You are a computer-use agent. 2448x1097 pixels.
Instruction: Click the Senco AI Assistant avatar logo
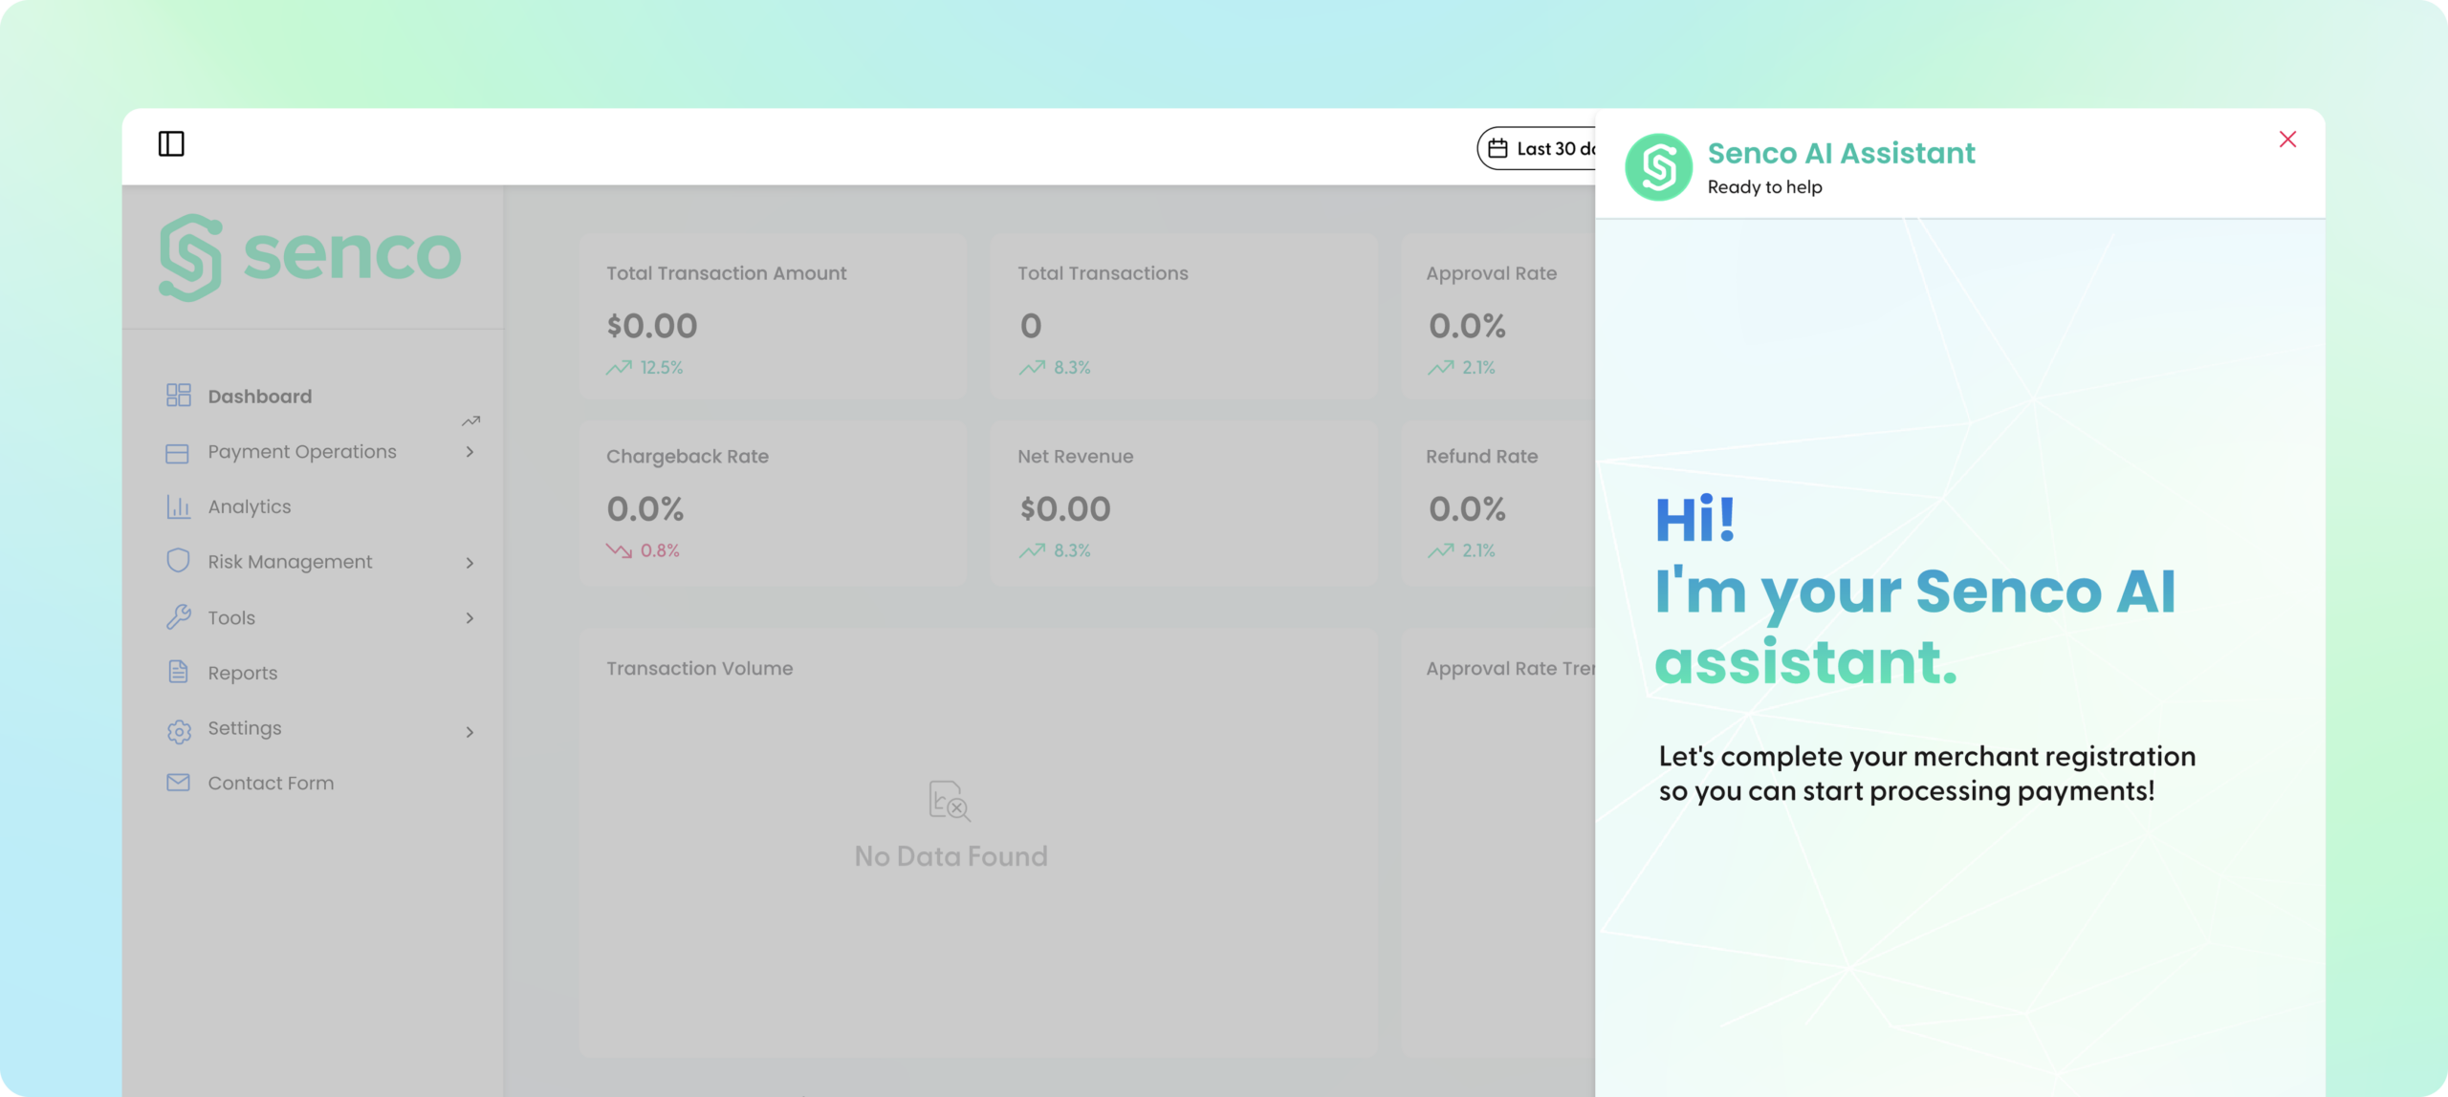(1659, 167)
